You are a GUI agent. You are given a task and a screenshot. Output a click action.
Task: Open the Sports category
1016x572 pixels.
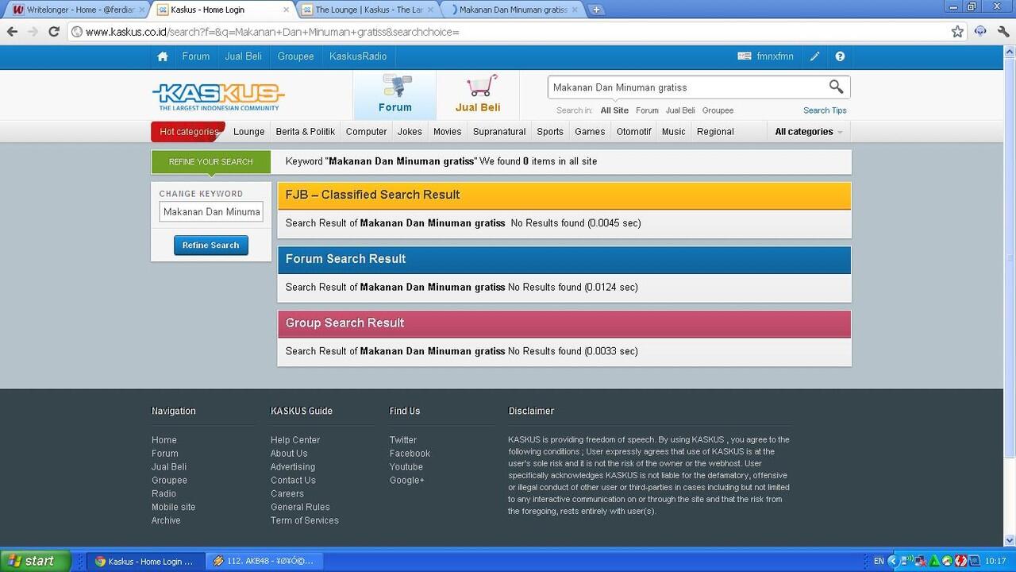point(550,132)
